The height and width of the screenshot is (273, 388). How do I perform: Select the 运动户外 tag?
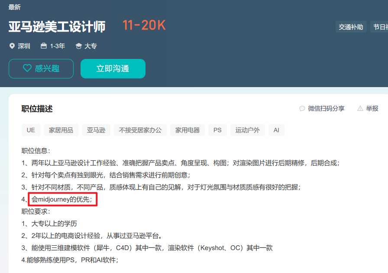pos(247,130)
